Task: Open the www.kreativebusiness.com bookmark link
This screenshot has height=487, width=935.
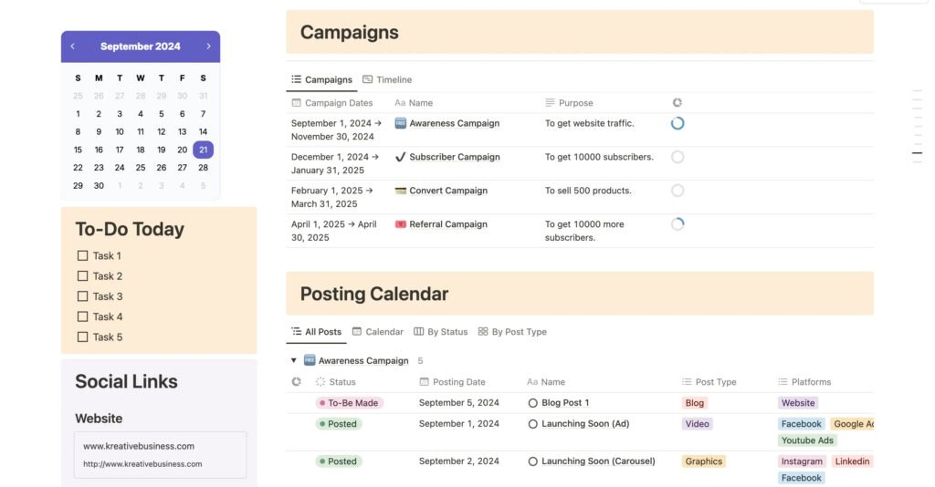Action: 160,454
